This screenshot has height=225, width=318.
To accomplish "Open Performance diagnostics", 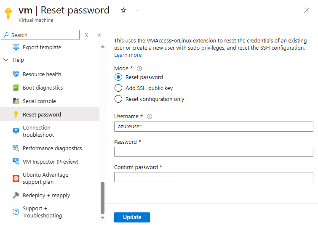I will point(52,148).
